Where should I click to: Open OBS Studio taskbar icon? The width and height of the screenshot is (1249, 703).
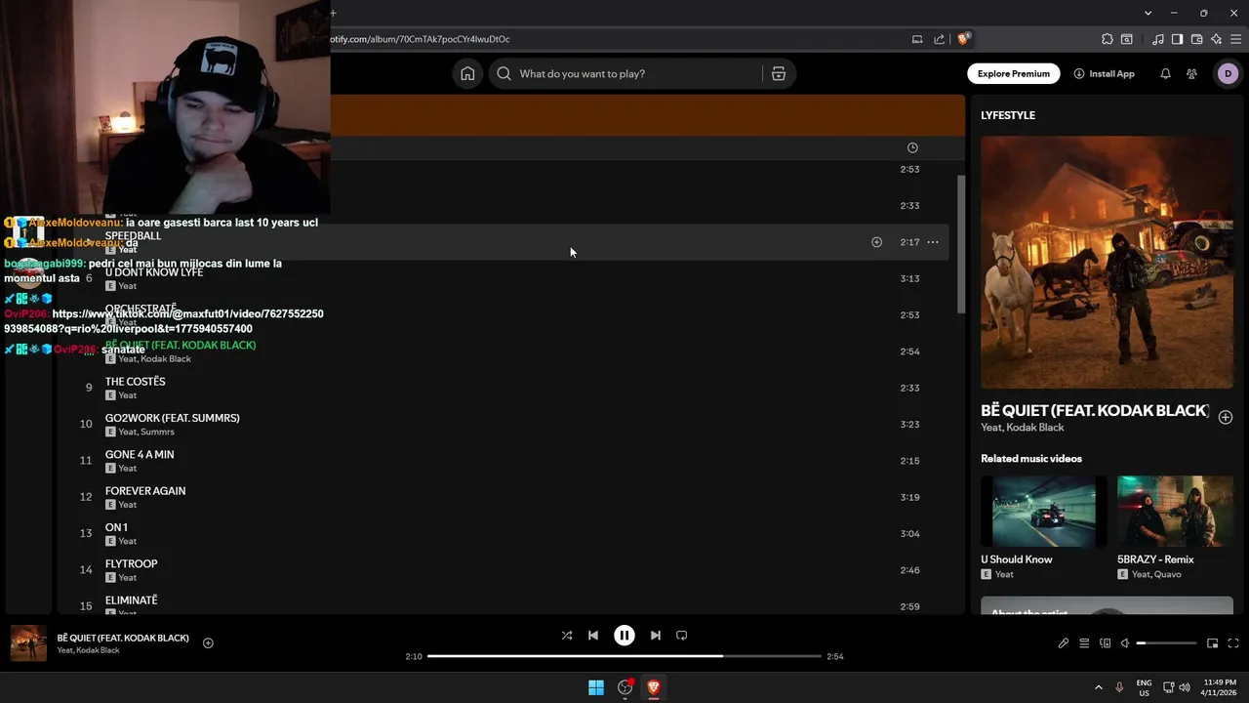click(x=625, y=687)
